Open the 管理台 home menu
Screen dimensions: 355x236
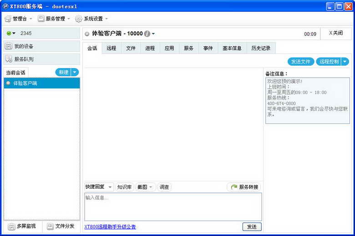18,19
